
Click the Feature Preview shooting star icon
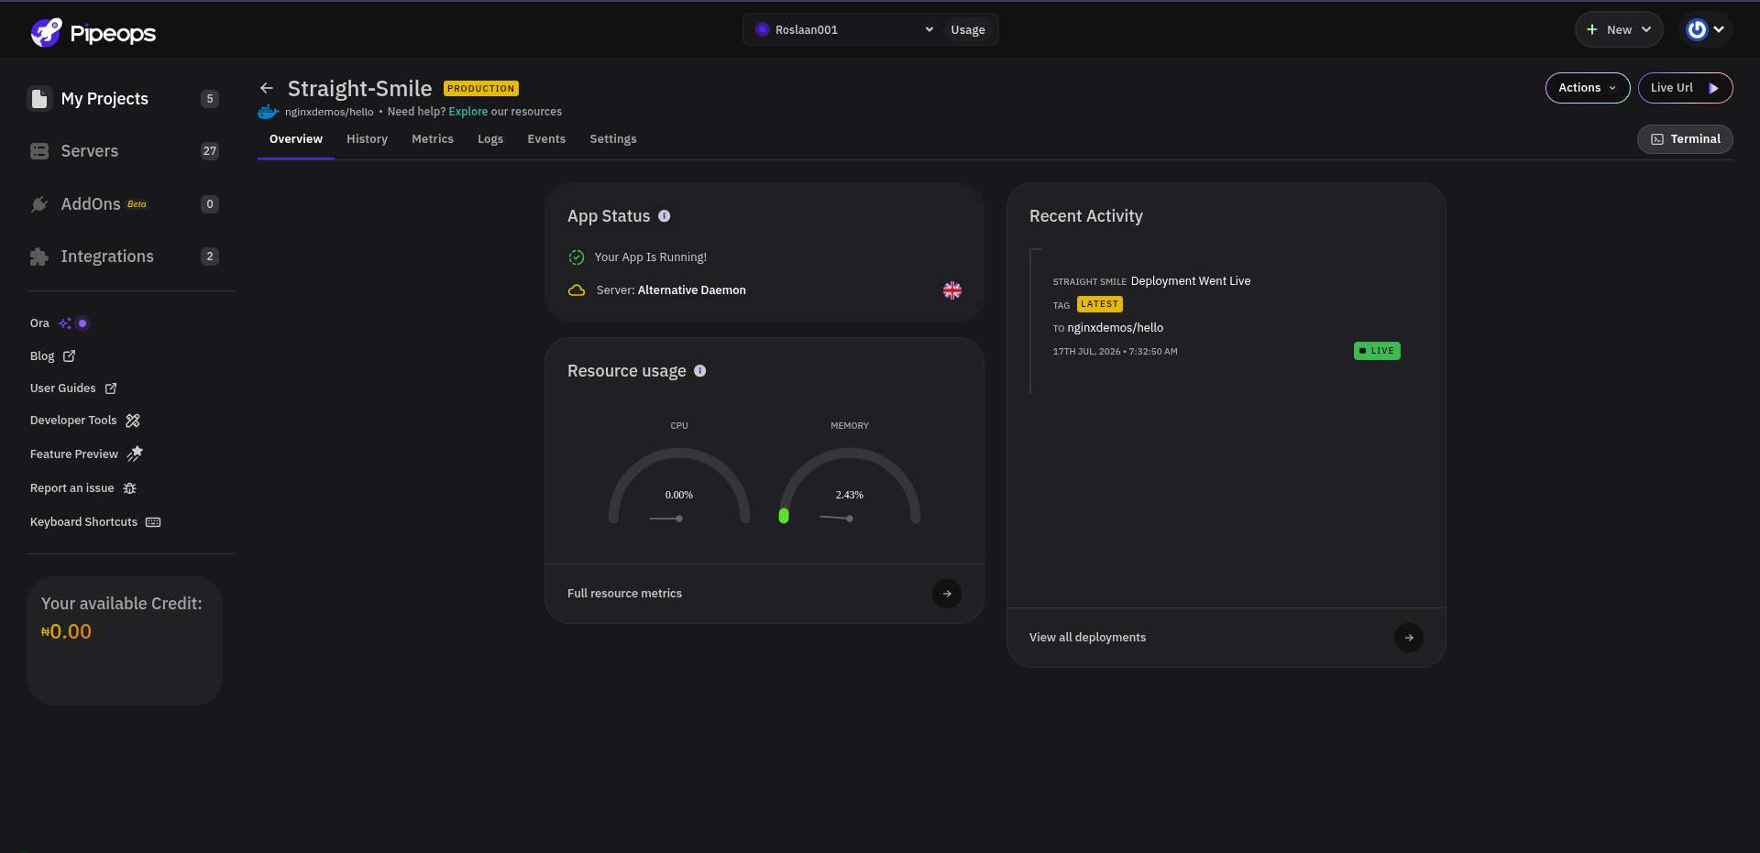point(135,454)
